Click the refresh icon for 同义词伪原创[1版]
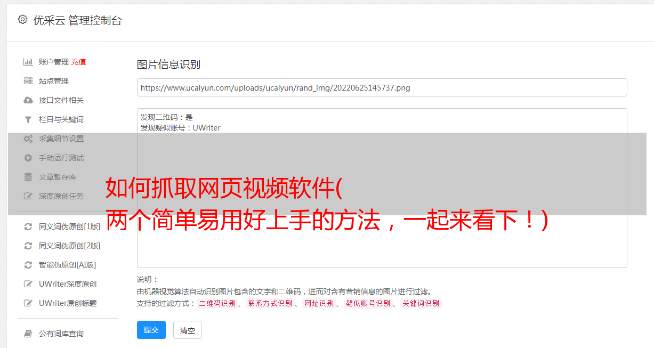Image resolution: width=654 pixels, height=348 pixels. (28, 226)
